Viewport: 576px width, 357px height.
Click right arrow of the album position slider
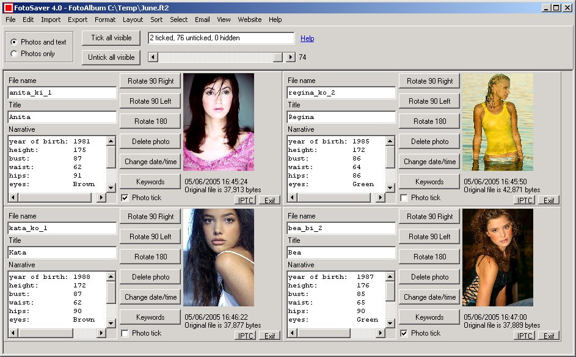(291, 57)
